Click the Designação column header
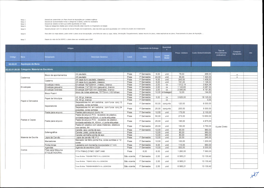264x188 pixels. 50,57
